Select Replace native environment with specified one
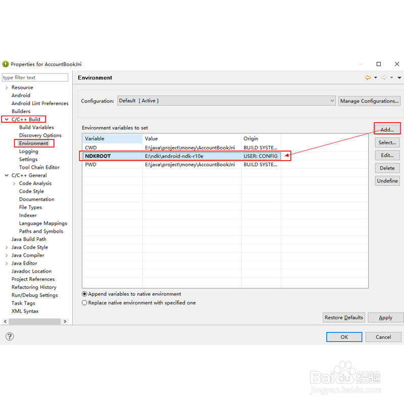 click(x=84, y=302)
